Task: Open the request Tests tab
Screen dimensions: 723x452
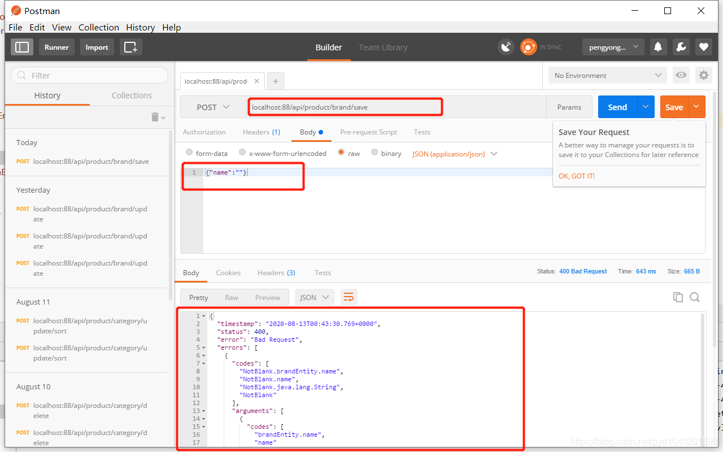Action: pos(422,132)
